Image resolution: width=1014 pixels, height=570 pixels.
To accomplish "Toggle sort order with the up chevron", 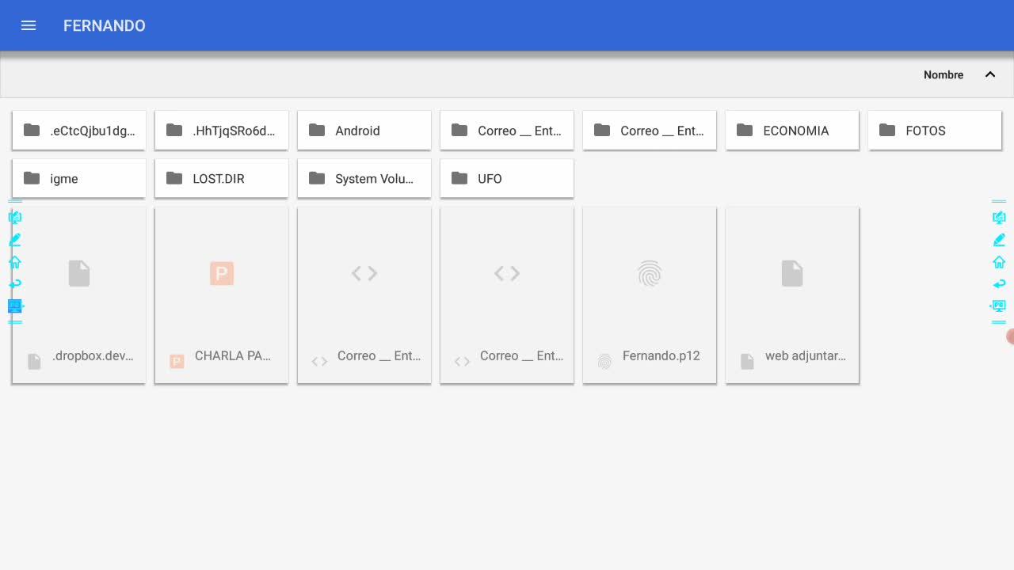I will pyautogui.click(x=990, y=74).
